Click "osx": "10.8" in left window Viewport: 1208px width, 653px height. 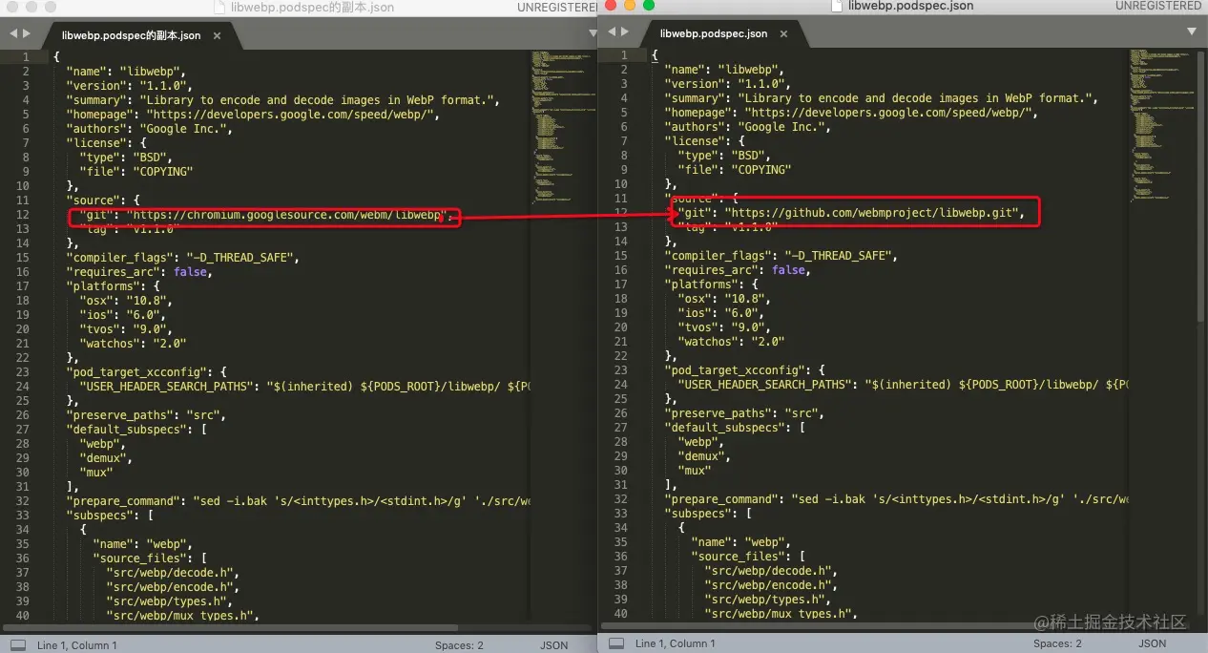tap(125, 300)
